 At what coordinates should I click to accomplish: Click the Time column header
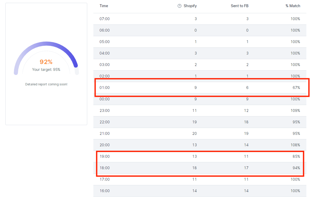(x=104, y=6)
